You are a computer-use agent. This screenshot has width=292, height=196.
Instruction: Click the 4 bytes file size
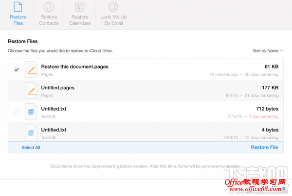pos(270,130)
